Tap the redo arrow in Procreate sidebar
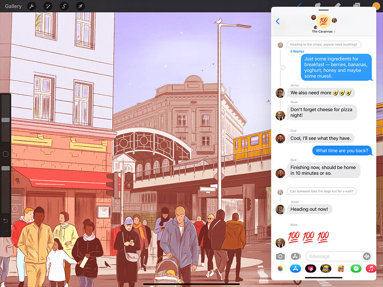The image size is (383, 287). (x=5, y=232)
